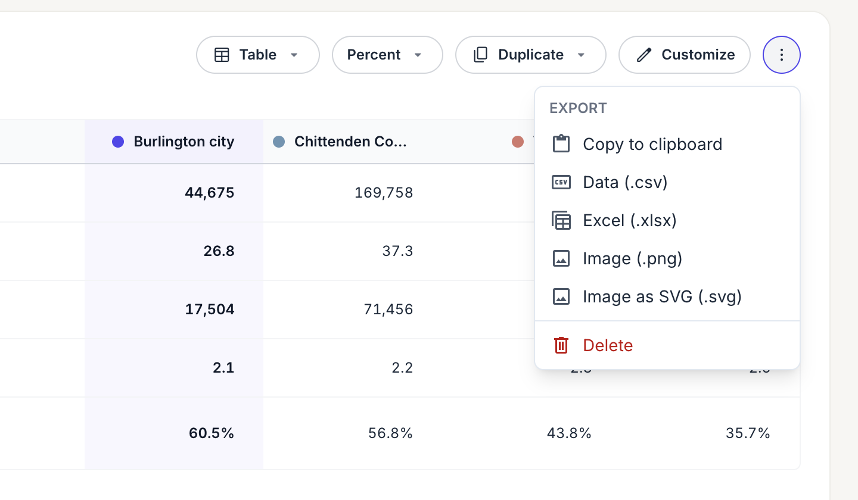Click the CSV file icon
This screenshot has width=858, height=500.
[x=561, y=182]
